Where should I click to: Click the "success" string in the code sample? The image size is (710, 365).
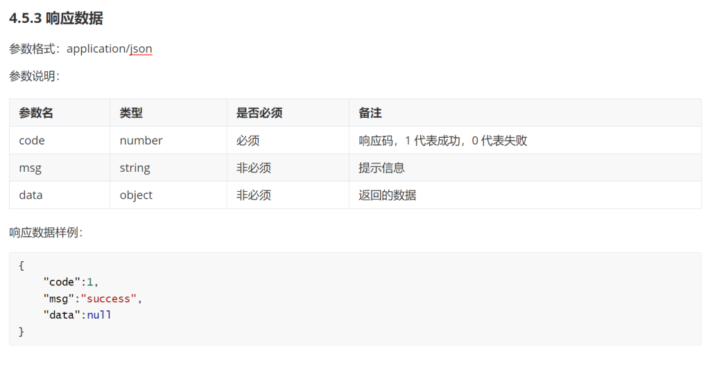[109, 299]
